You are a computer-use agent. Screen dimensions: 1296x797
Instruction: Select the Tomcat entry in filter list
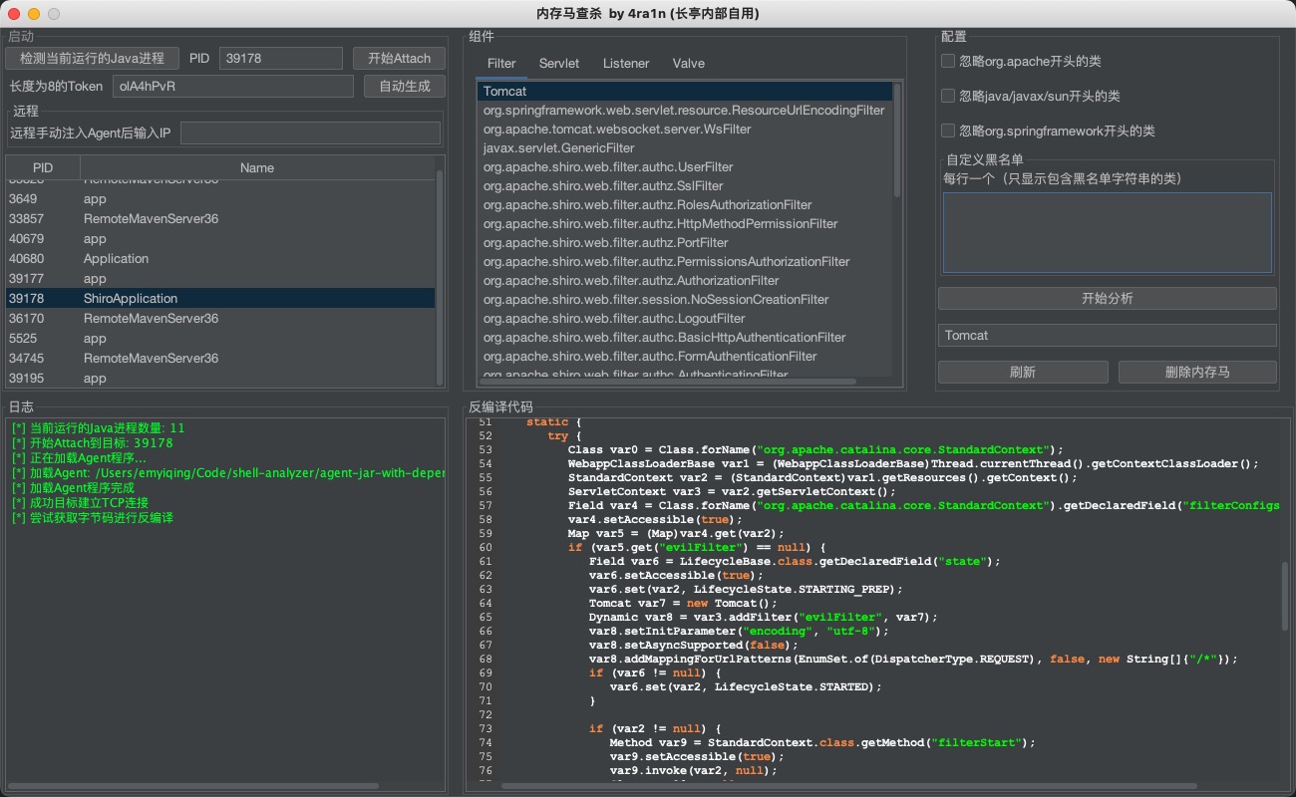point(684,91)
